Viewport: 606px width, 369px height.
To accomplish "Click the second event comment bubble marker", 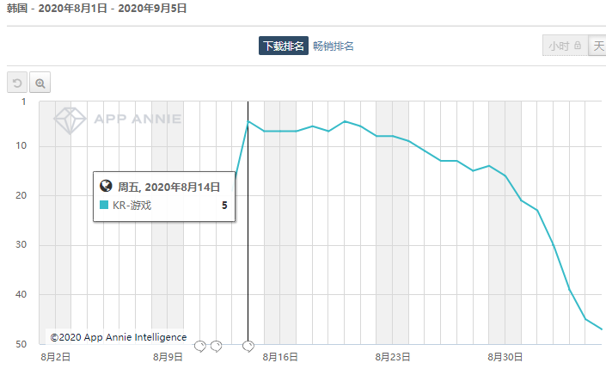I will 216,346.
